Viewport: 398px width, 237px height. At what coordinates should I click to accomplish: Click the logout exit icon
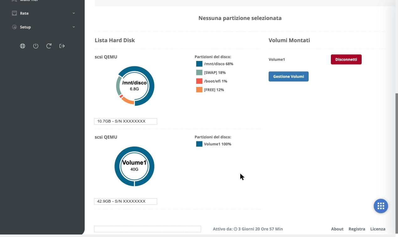click(62, 46)
